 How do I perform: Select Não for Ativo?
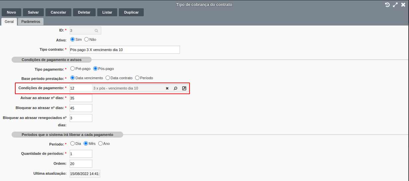click(x=87, y=39)
